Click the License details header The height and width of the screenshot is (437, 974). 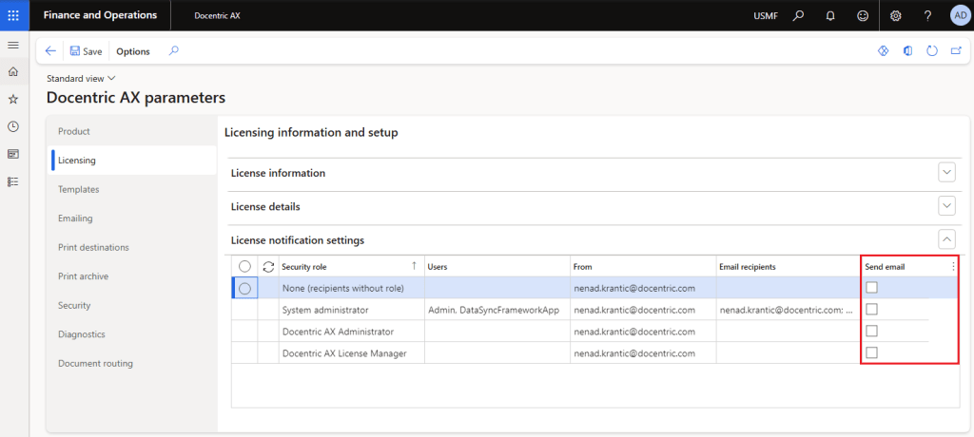click(x=265, y=207)
